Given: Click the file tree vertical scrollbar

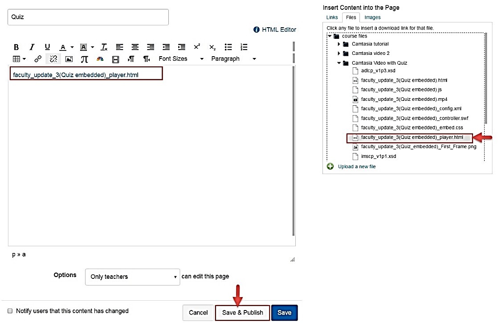Looking at the screenshot, I should coord(486,78).
